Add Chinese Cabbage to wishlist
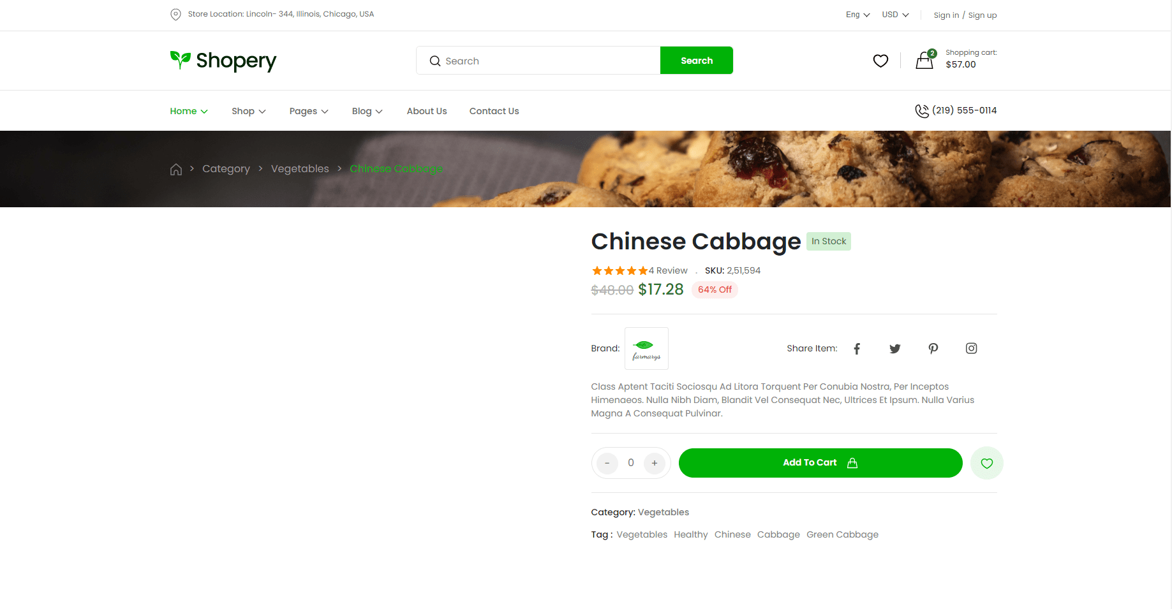This screenshot has width=1172, height=609. (x=986, y=463)
